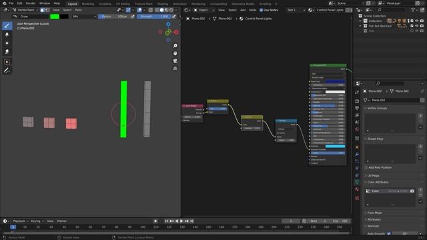
Task: Enable face selection paint mask
Action: 42,10
